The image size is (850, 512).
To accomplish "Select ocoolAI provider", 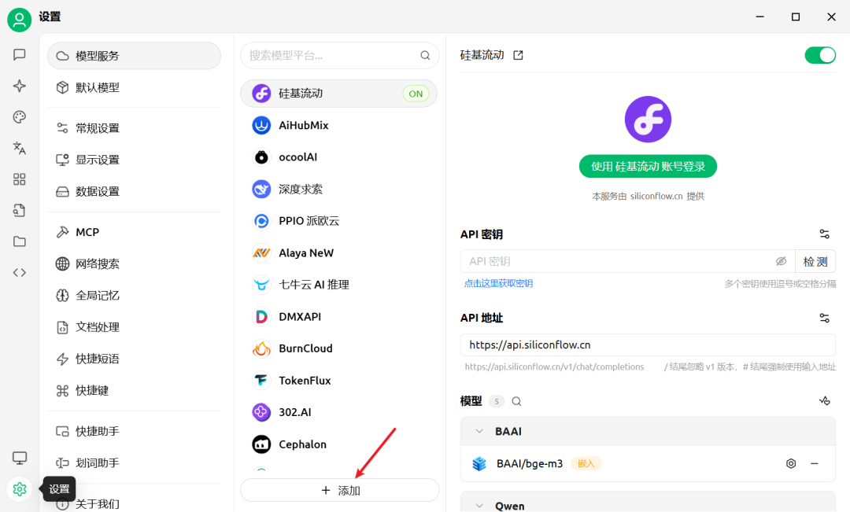I will pos(338,157).
